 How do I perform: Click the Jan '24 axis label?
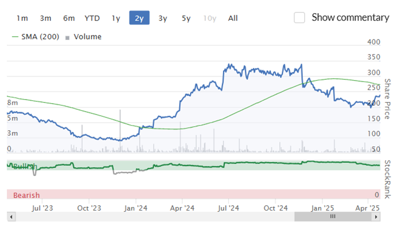pyautogui.click(x=136, y=208)
